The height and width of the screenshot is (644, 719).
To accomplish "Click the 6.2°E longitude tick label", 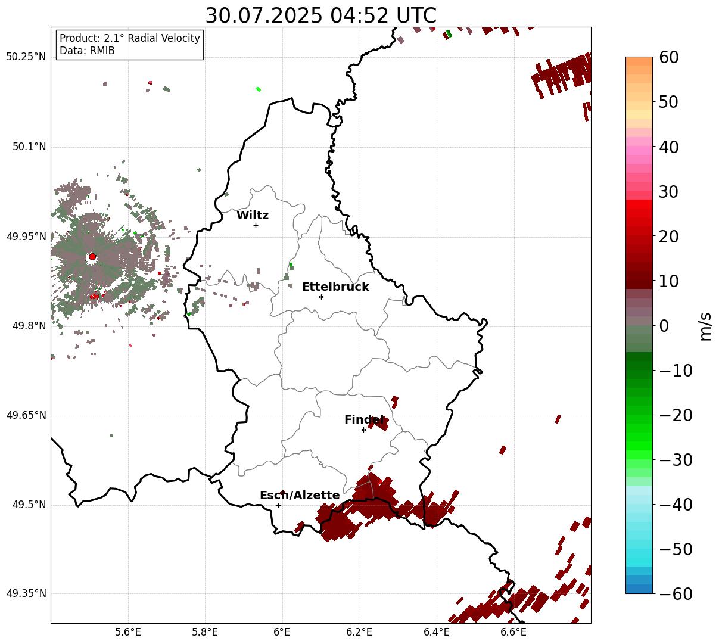I will [x=359, y=632].
